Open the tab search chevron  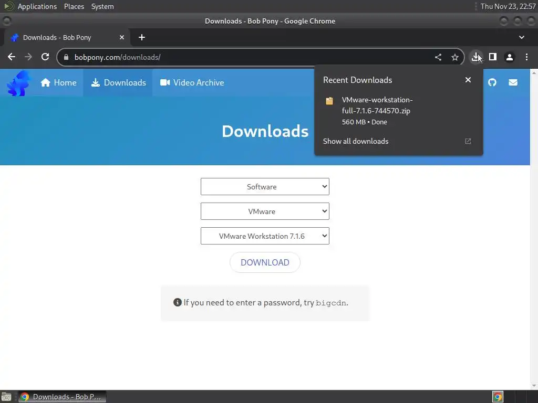(522, 37)
